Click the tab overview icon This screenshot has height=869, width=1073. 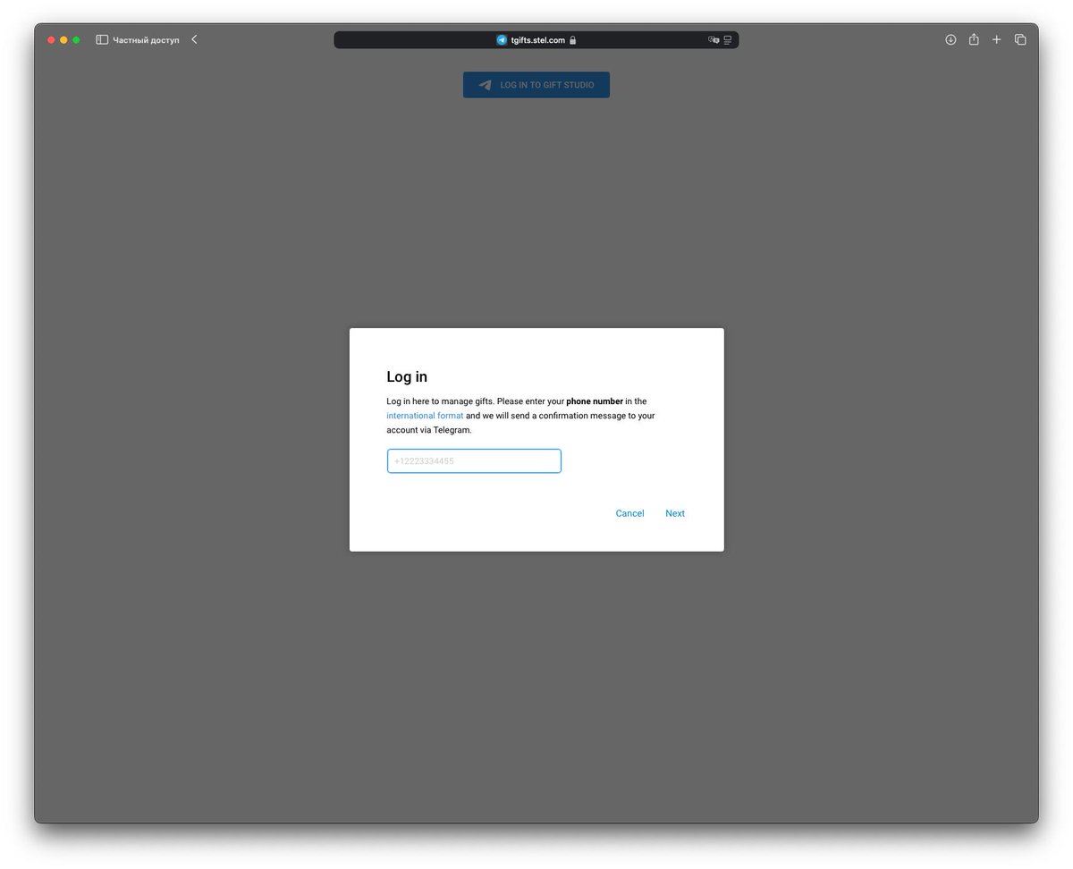coord(1020,39)
